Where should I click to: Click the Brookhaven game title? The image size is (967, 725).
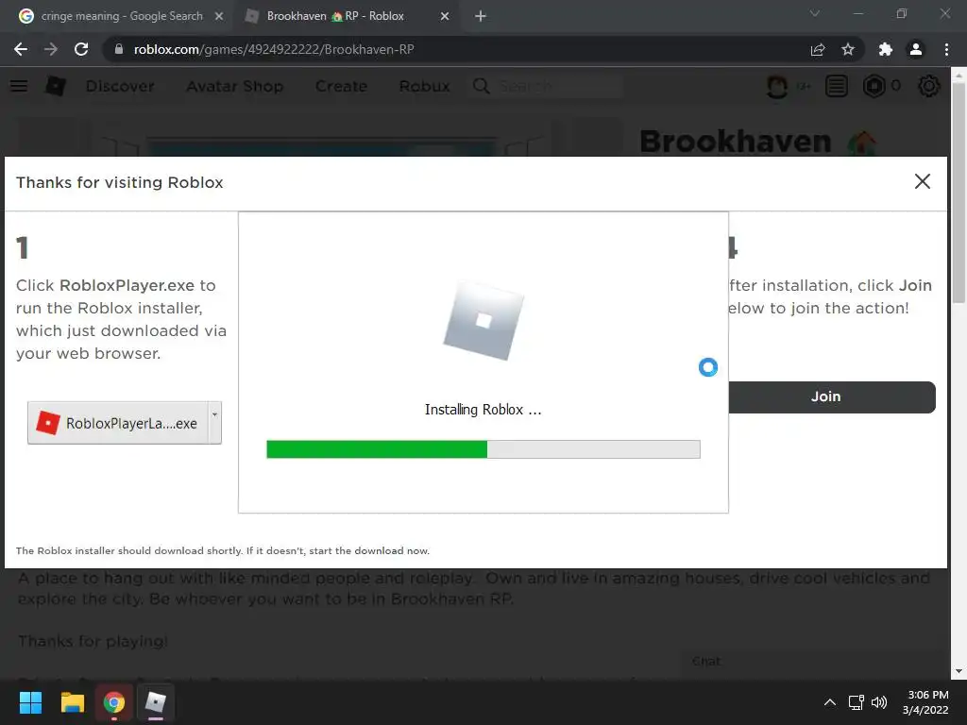(x=735, y=142)
